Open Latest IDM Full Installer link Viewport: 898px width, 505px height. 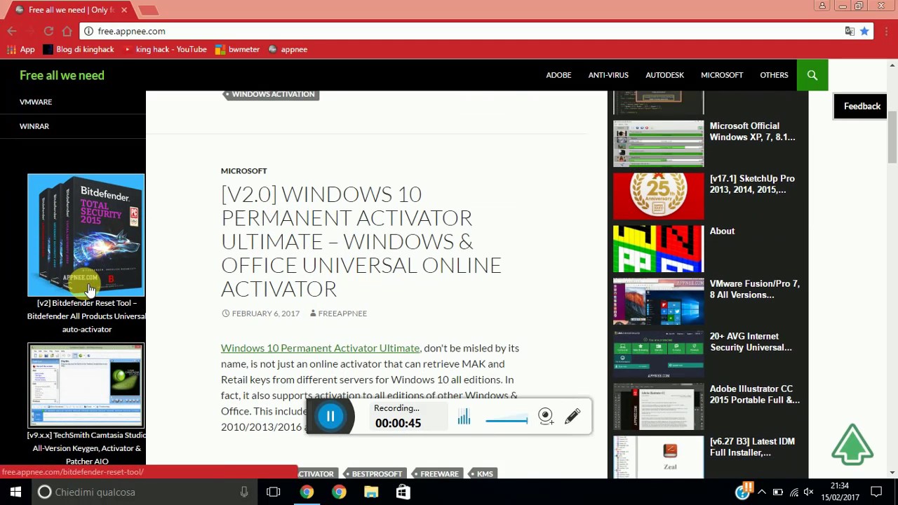coord(752,447)
